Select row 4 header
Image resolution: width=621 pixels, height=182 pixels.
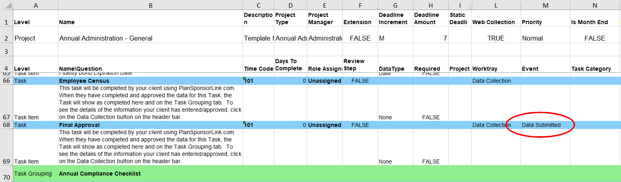point(6,65)
